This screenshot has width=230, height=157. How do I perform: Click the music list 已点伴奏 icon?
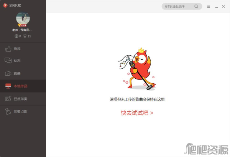8,99
